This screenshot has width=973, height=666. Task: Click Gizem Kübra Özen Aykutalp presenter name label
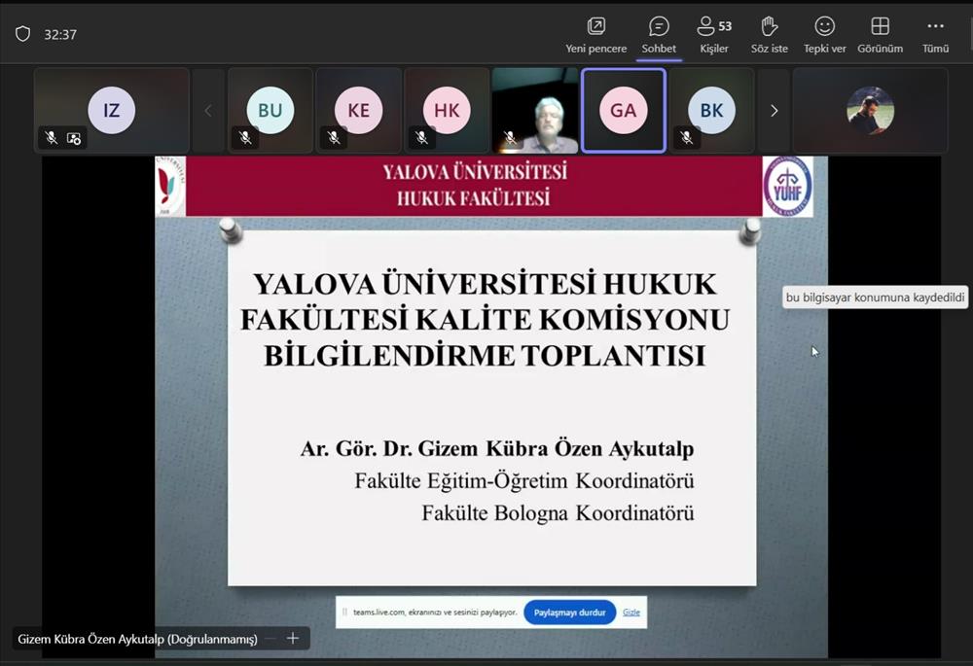pos(137,639)
